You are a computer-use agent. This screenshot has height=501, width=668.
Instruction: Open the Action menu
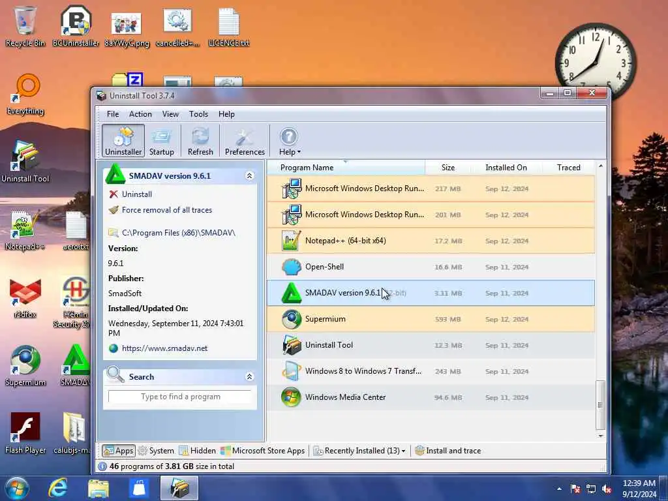[x=141, y=114]
